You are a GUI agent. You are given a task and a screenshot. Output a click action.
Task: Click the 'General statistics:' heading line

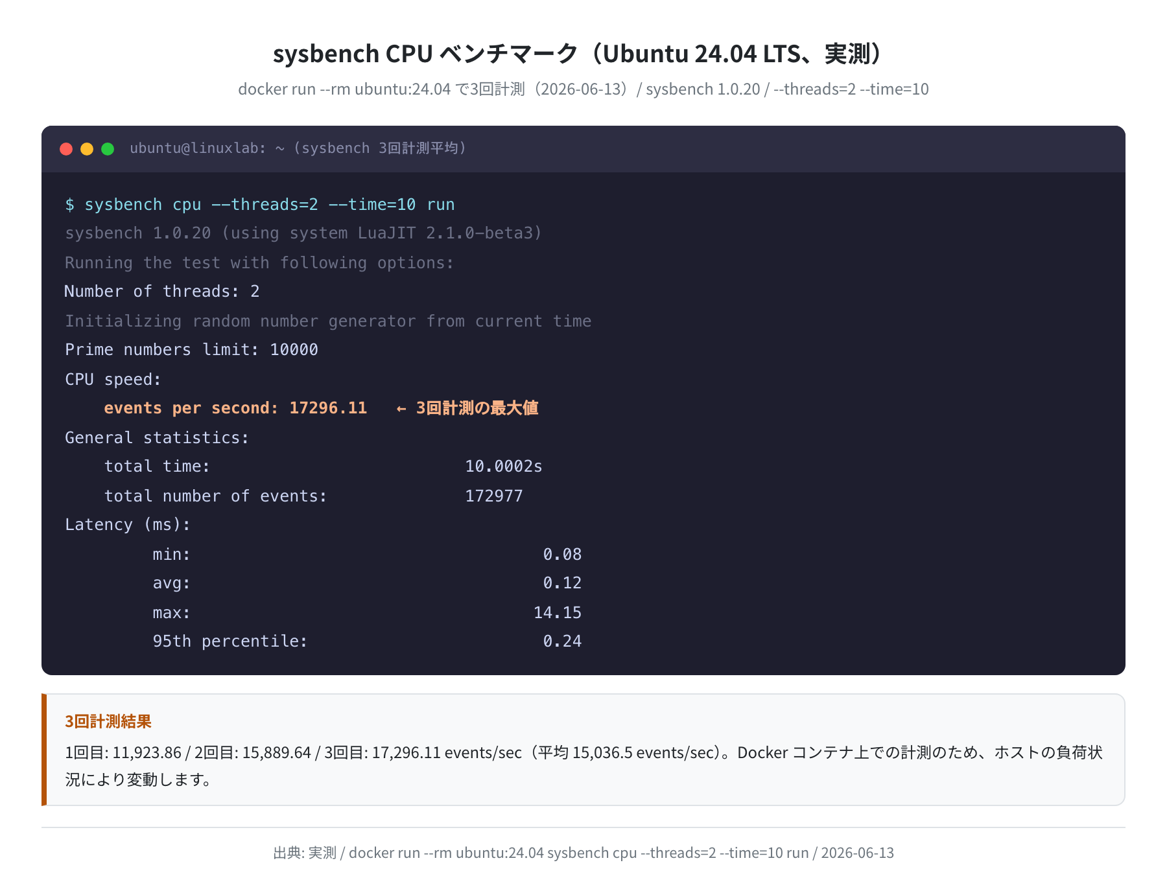[157, 438]
